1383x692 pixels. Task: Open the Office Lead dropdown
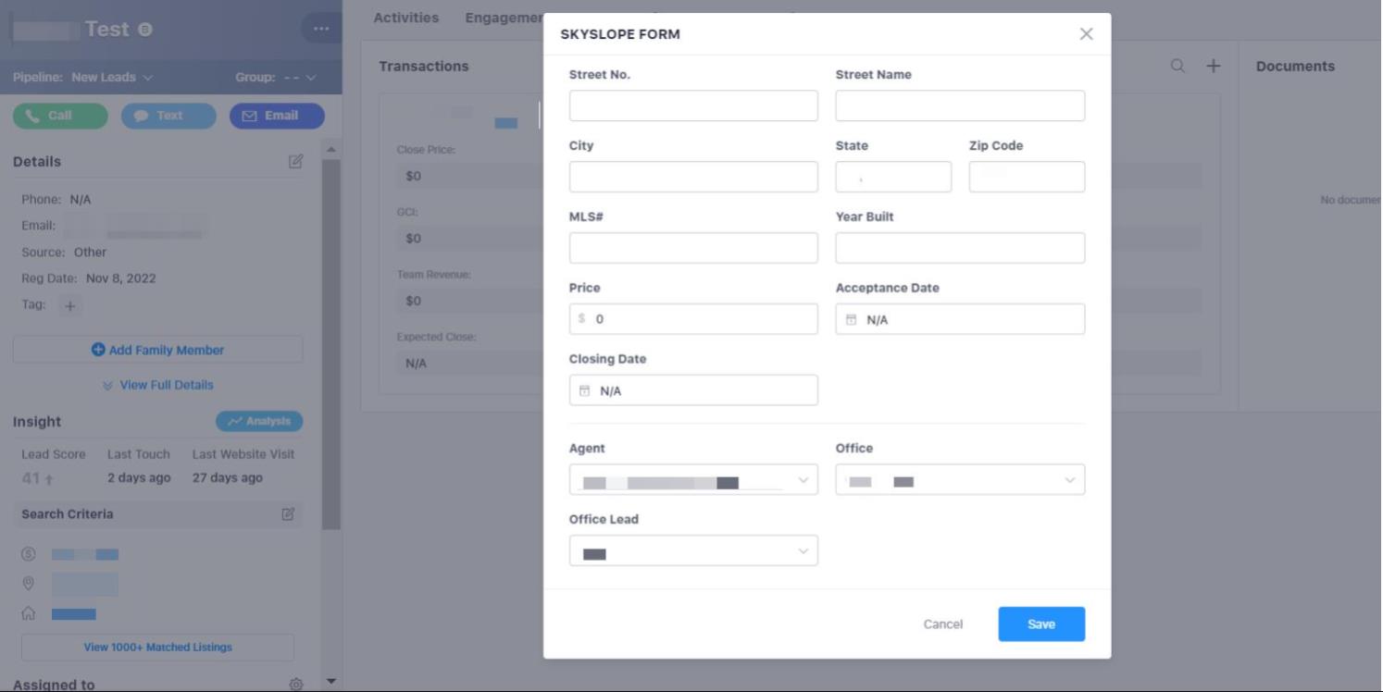(x=802, y=551)
